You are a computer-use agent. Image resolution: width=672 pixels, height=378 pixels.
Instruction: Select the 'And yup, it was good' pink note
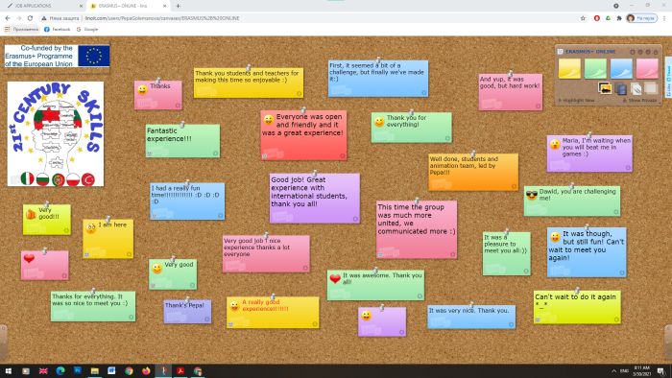[x=510, y=91]
